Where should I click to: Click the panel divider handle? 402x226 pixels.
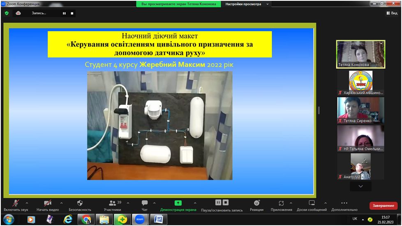(x=319, y=110)
